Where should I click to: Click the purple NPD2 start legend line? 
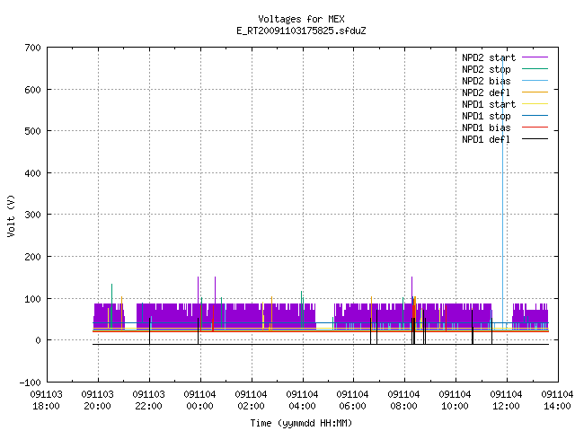click(x=535, y=57)
